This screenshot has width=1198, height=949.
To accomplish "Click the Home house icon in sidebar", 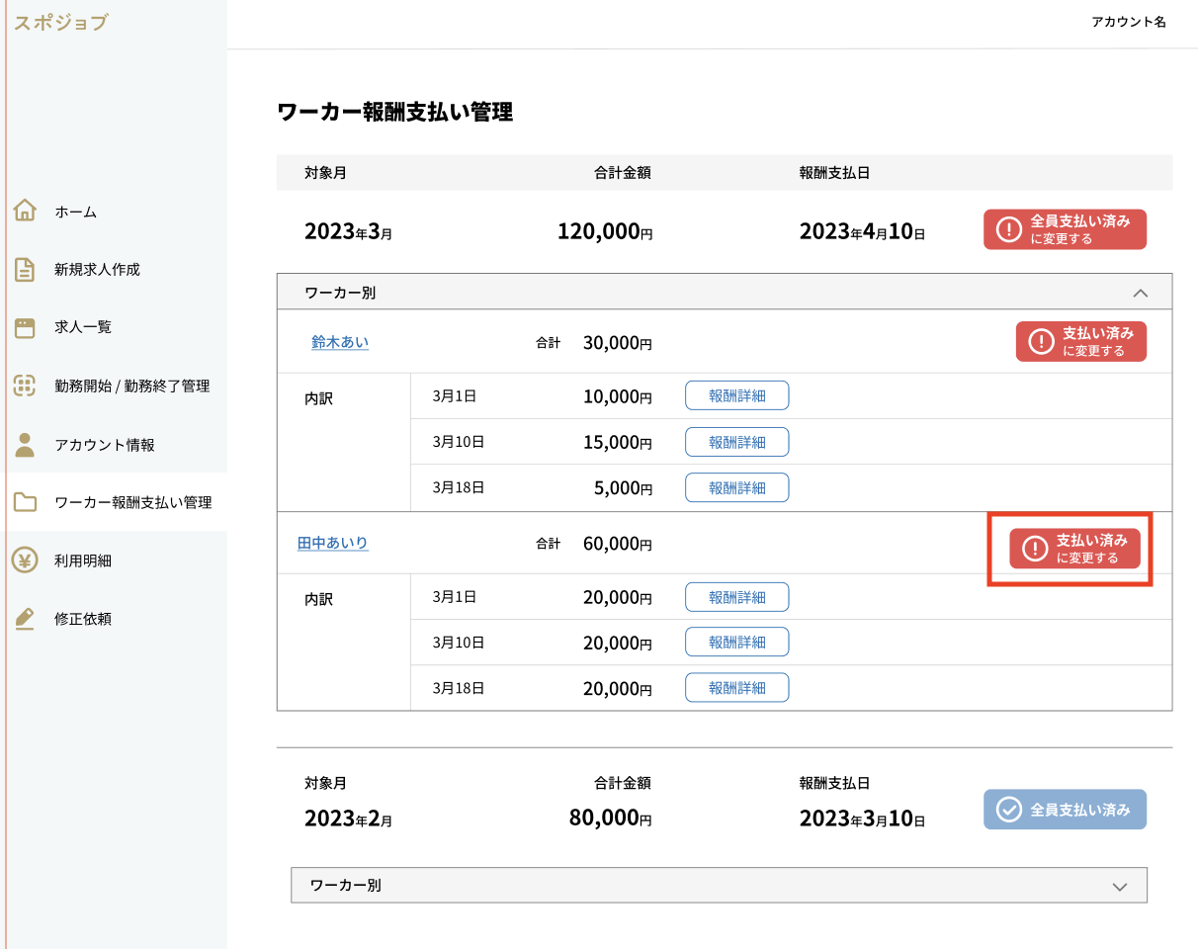I will pyautogui.click(x=25, y=211).
